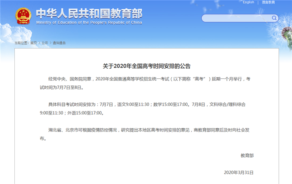Click the national emblem logo
Viewport: 292px width, 184px height.
(x=23, y=16)
